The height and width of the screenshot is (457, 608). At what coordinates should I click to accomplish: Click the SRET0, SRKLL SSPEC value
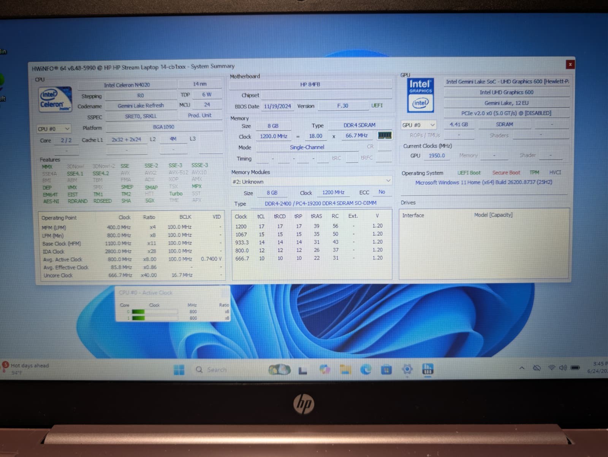point(141,116)
